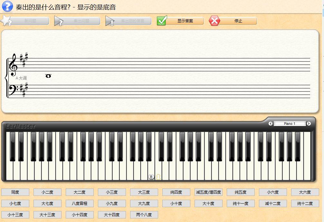Click the play question arrow icon
Screen dimensions: 324x222
[x=59, y=21]
